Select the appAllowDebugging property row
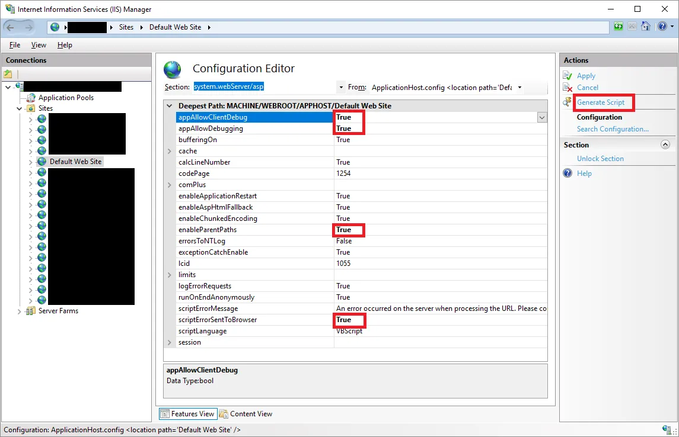Image resolution: width=679 pixels, height=437 pixels. 362,128
